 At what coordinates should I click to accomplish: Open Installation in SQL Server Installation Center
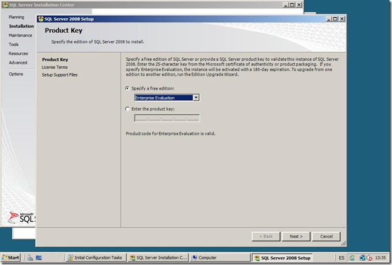(x=21, y=26)
